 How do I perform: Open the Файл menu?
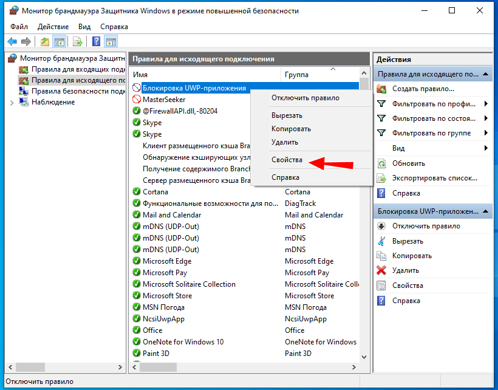19,27
